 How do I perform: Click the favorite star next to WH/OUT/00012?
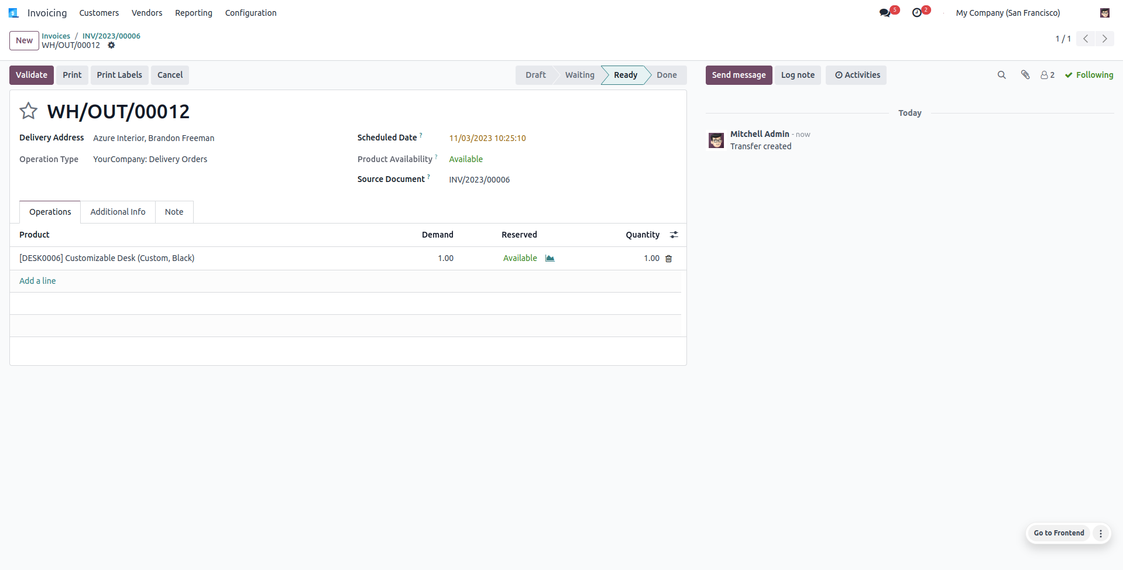[x=28, y=111]
